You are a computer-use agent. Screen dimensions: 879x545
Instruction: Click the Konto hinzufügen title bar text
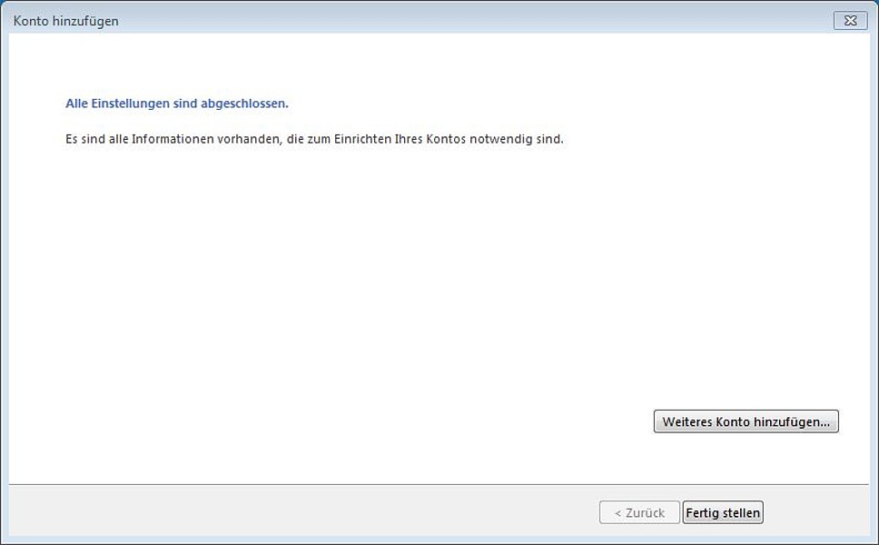(x=66, y=21)
